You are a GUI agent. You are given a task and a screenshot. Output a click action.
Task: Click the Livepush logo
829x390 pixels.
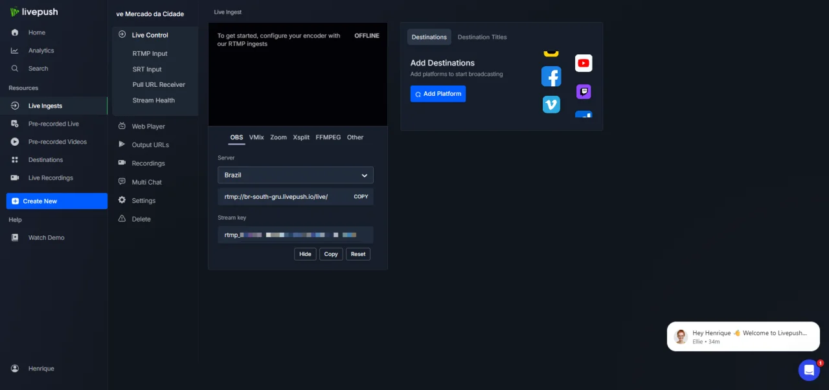tap(34, 12)
